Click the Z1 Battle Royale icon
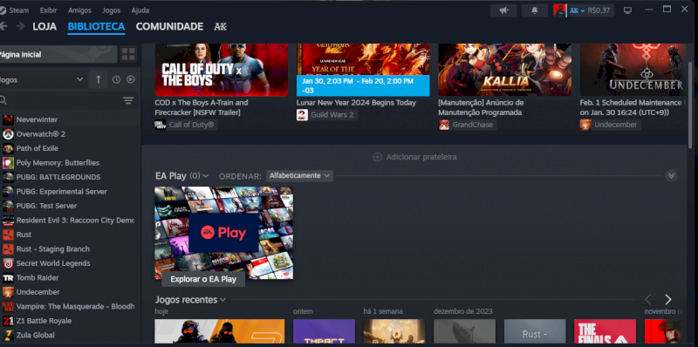 8,321
